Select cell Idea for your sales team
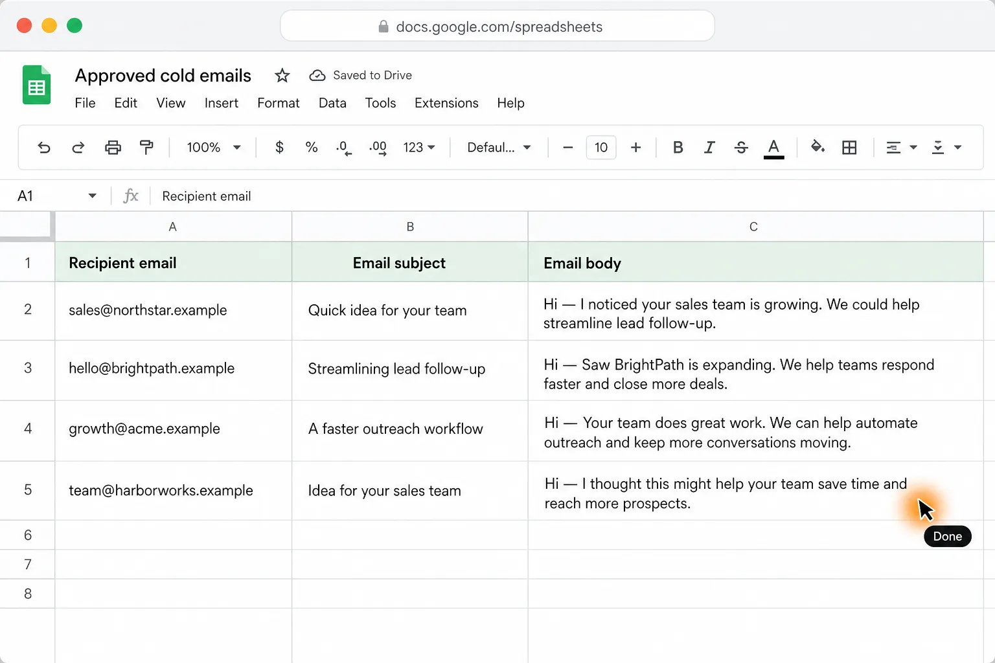Viewport: 995px width, 663px height. pyautogui.click(x=410, y=491)
